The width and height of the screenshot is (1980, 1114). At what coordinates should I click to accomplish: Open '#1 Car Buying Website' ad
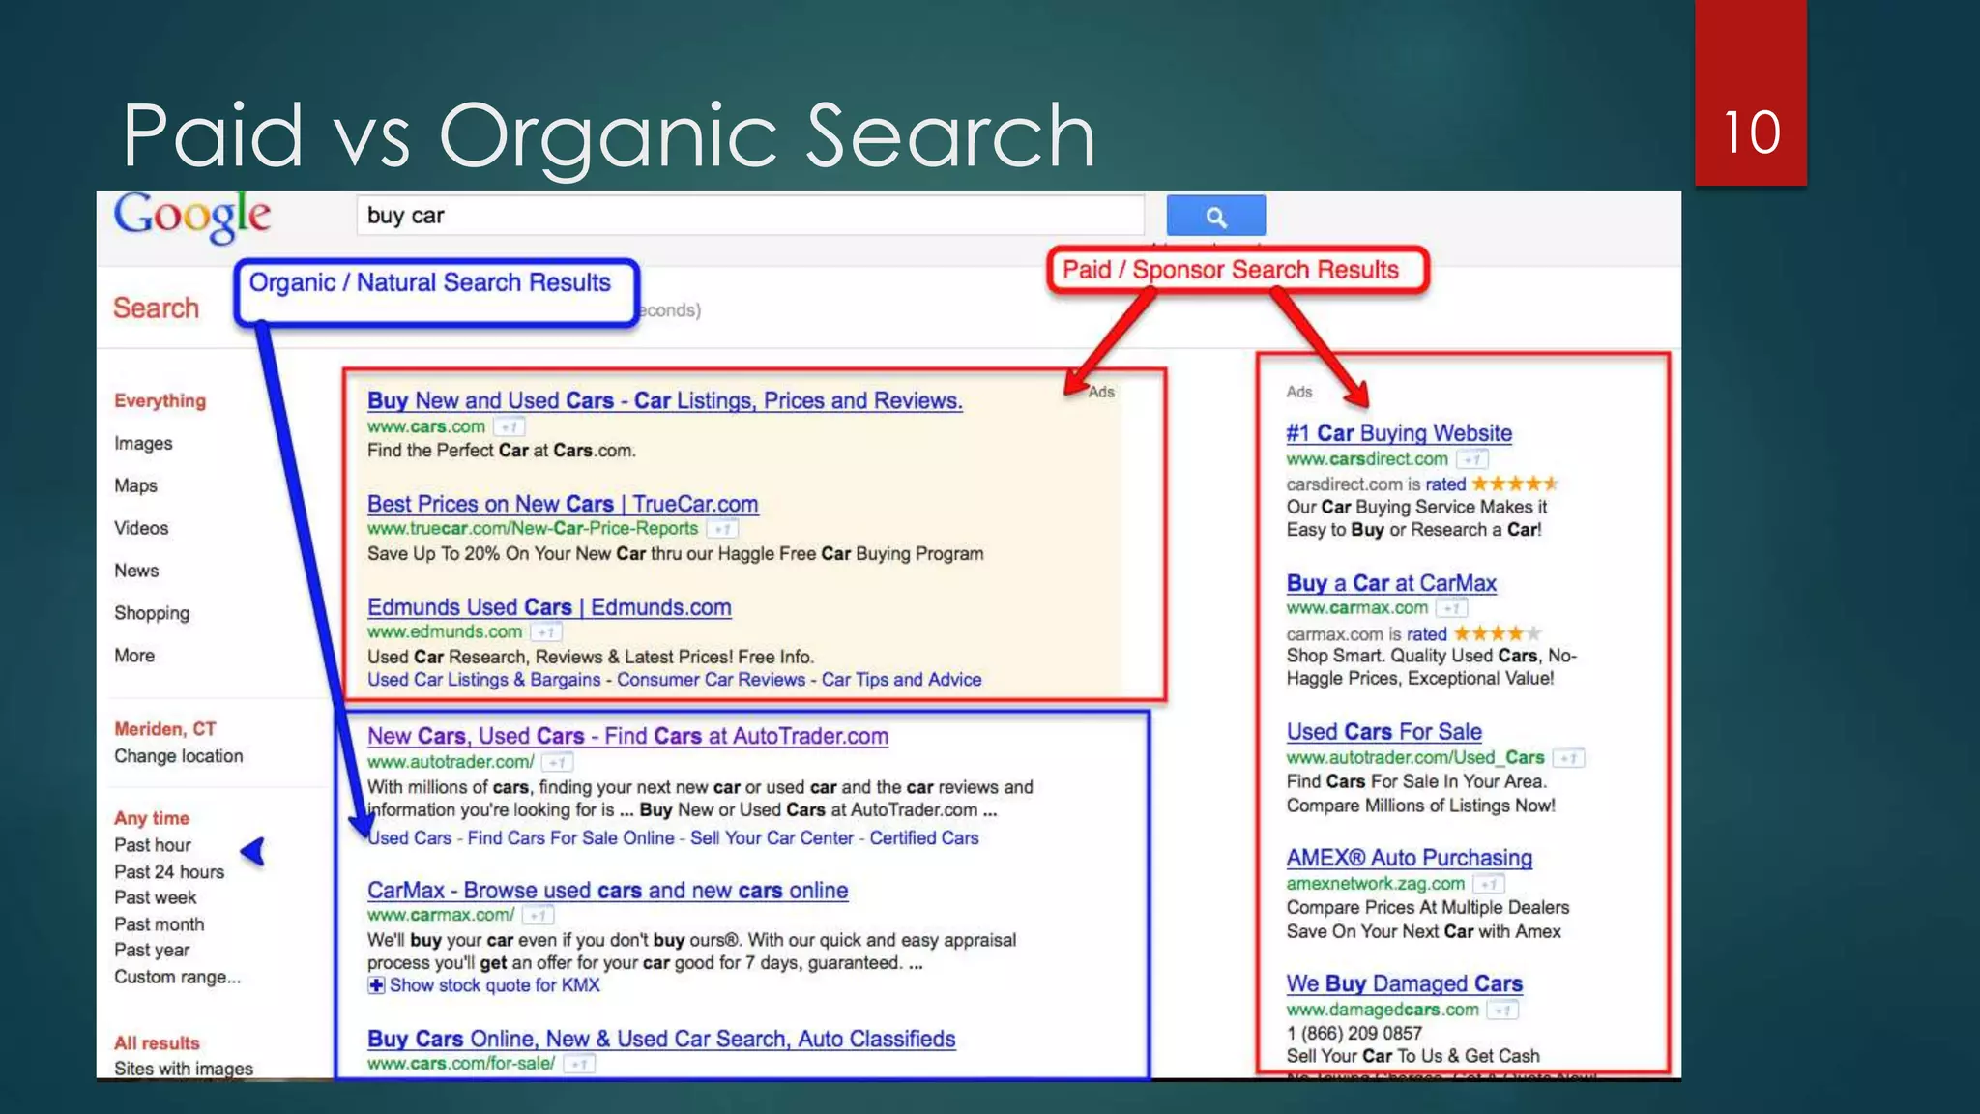pyautogui.click(x=1399, y=433)
